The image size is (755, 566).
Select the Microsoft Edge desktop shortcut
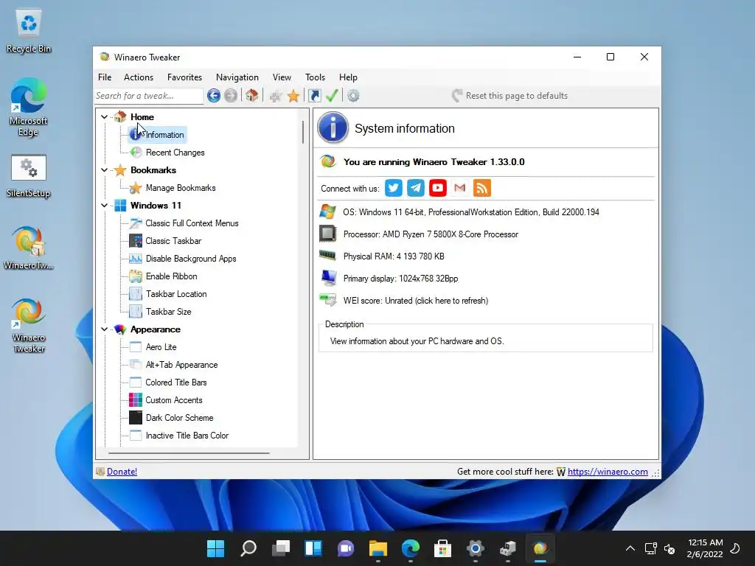(x=29, y=108)
